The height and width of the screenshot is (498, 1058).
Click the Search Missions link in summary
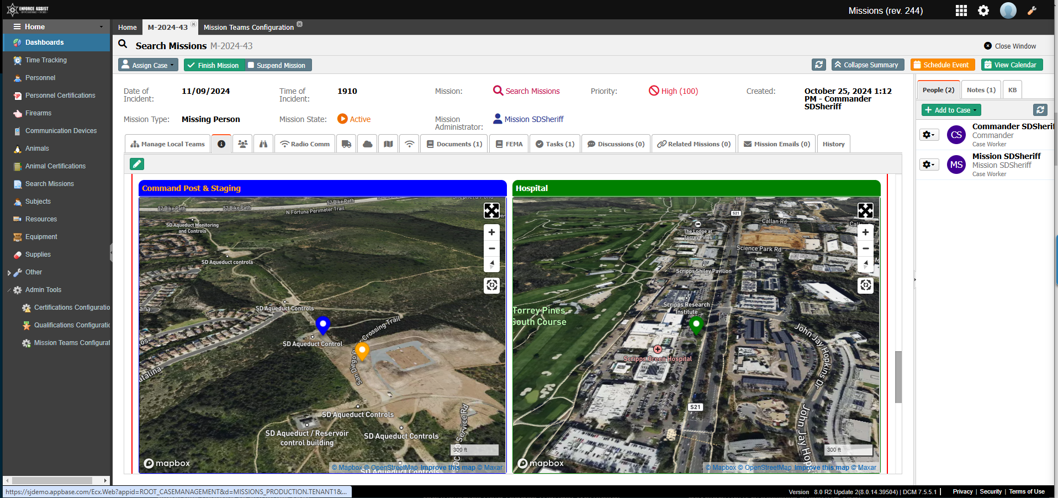pyautogui.click(x=533, y=91)
